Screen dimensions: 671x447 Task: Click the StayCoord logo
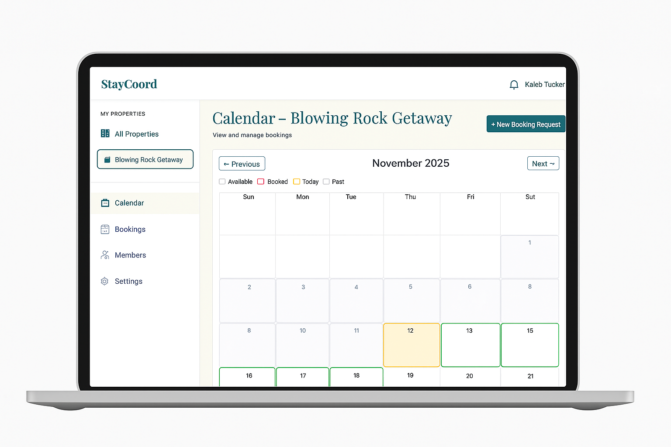tap(129, 84)
